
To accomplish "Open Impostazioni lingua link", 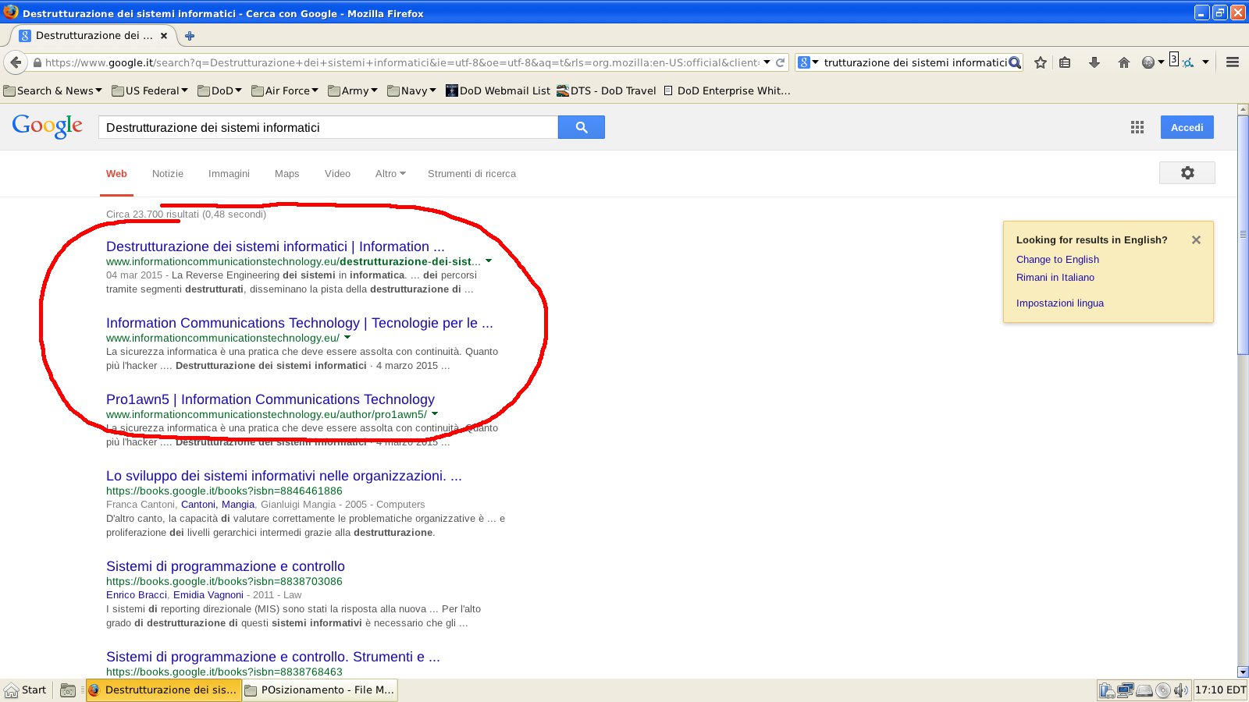I will click(1059, 303).
